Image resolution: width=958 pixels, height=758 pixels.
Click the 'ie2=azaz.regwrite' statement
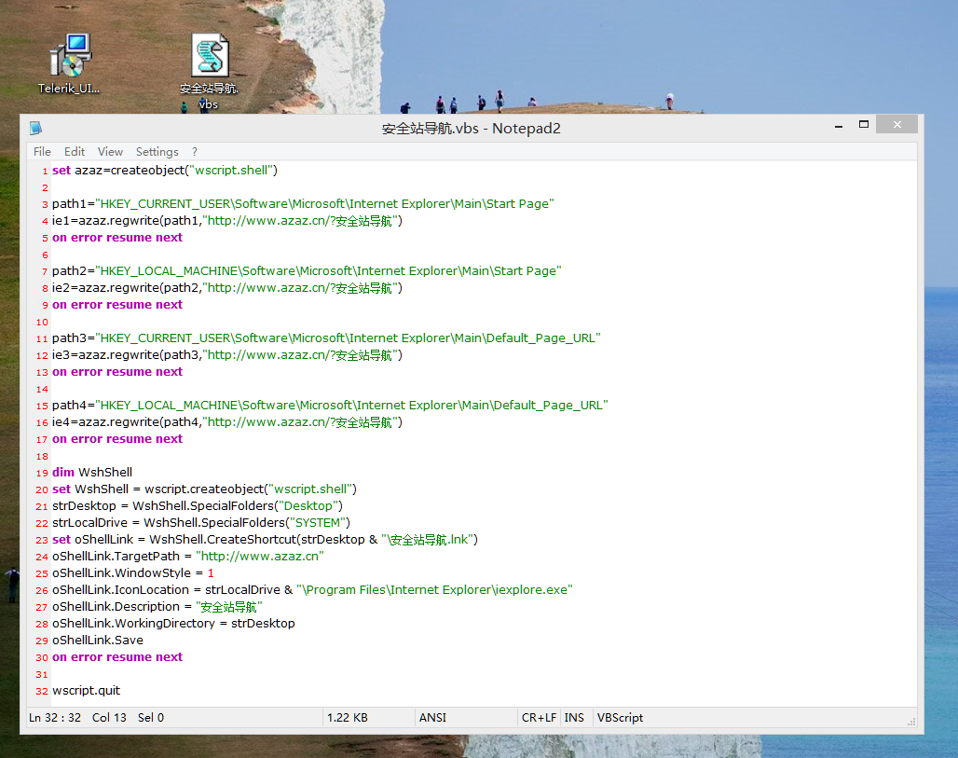227,288
